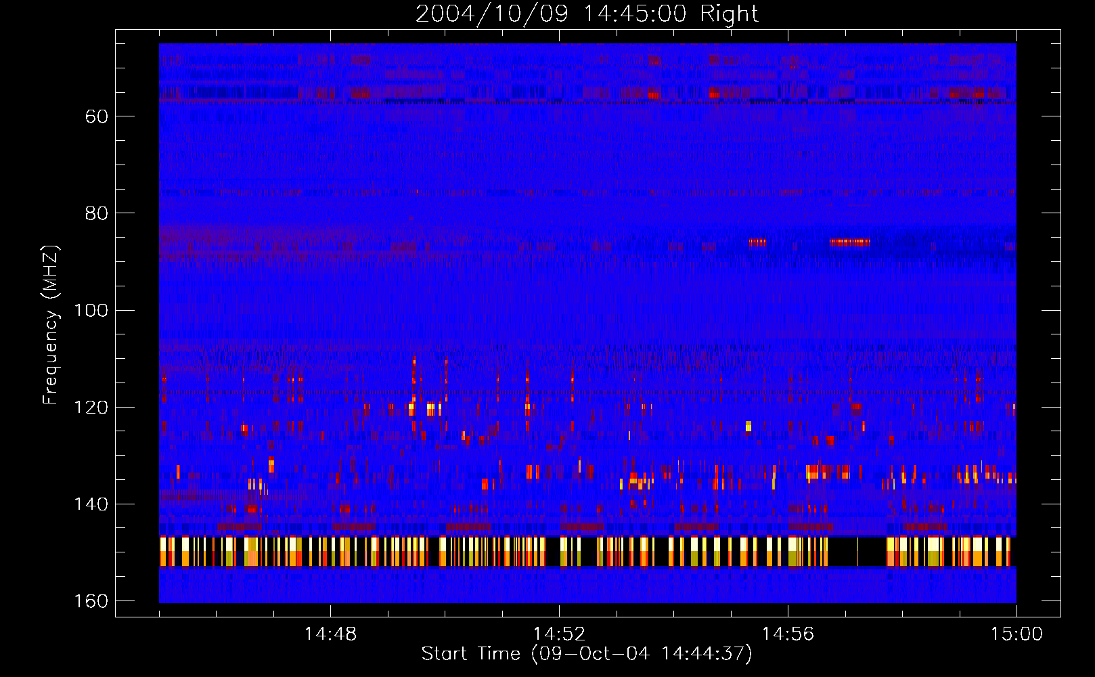1095x677 pixels.
Task: Click the 120 MHz frequency tick label
Action: point(91,408)
